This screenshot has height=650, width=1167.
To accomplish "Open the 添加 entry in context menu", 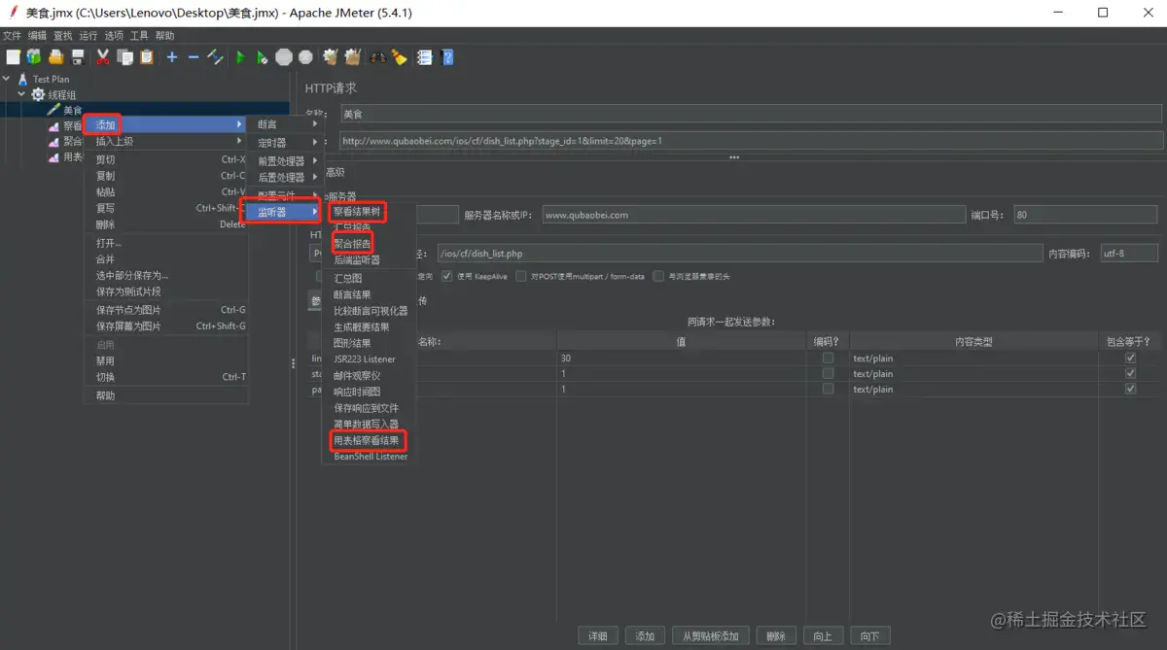I will point(166,124).
